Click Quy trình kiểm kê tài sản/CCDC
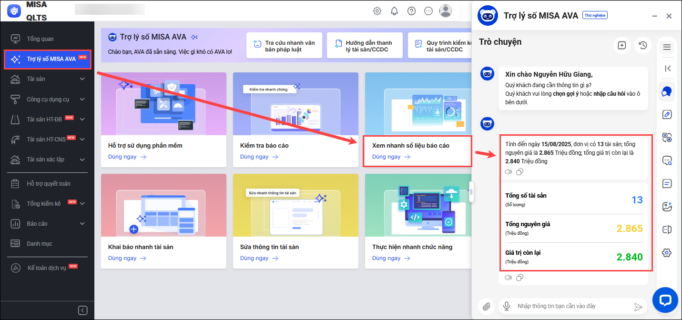Image resolution: width=682 pixels, height=320 pixels. 439,46
